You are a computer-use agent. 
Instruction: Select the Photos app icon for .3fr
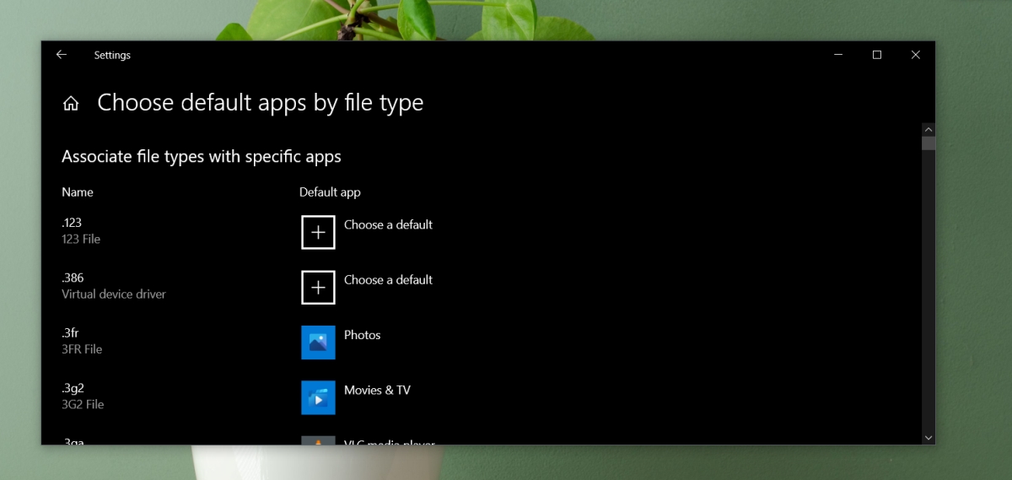tap(318, 342)
